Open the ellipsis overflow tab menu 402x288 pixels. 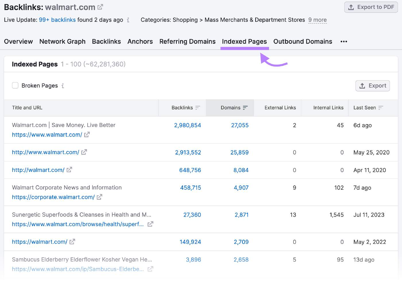pos(344,42)
